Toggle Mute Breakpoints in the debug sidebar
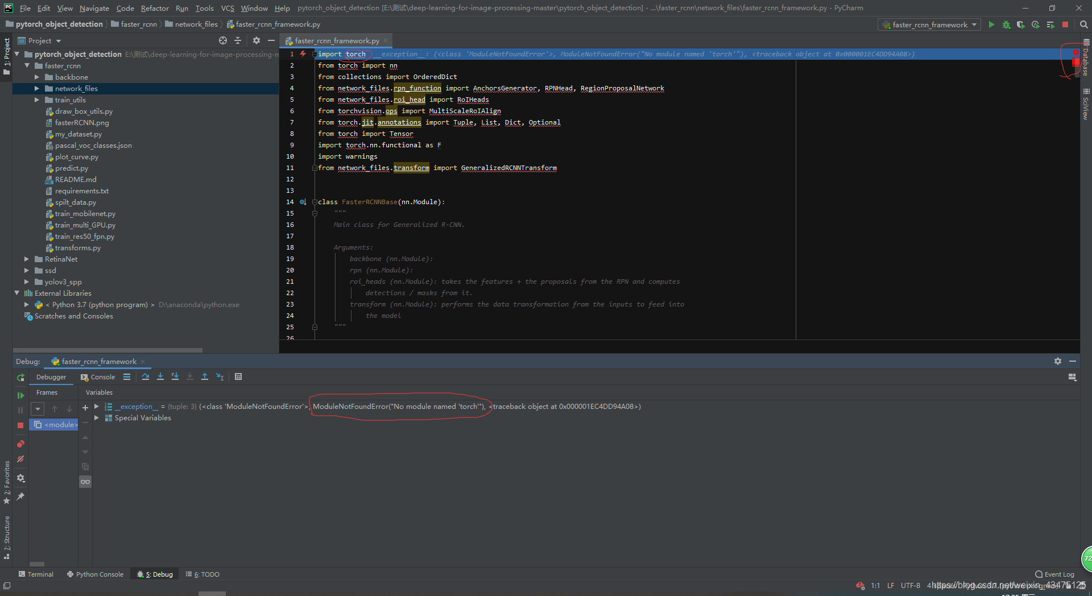The width and height of the screenshot is (1092, 596). tap(20, 459)
